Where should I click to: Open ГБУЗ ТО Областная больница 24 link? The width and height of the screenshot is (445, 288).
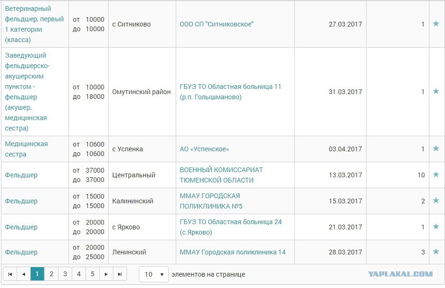pyautogui.click(x=231, y=227)
